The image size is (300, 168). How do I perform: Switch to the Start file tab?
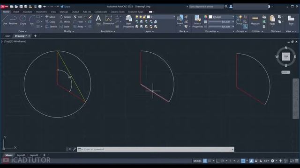pos(8,36)
